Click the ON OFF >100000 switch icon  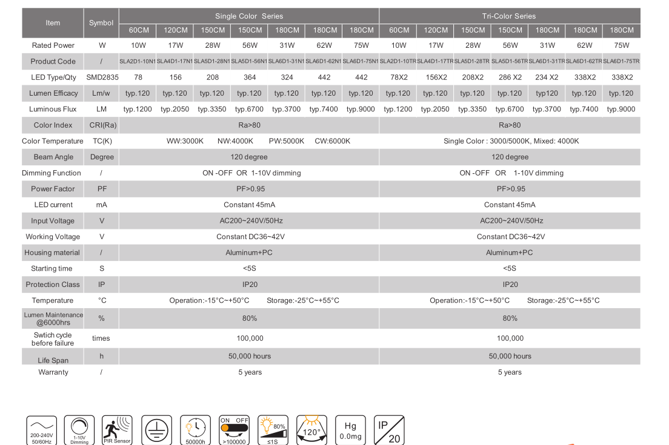pos(234,430)
